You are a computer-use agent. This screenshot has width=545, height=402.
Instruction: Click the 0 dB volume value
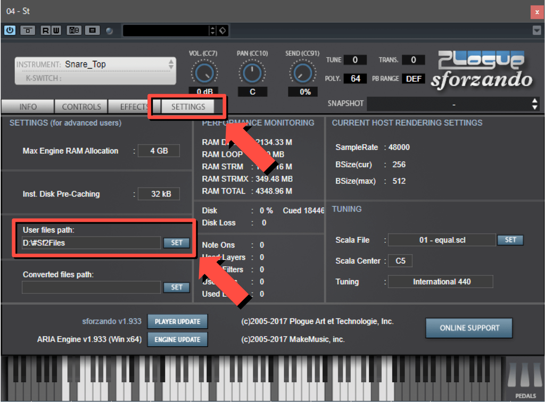(204, 91)
